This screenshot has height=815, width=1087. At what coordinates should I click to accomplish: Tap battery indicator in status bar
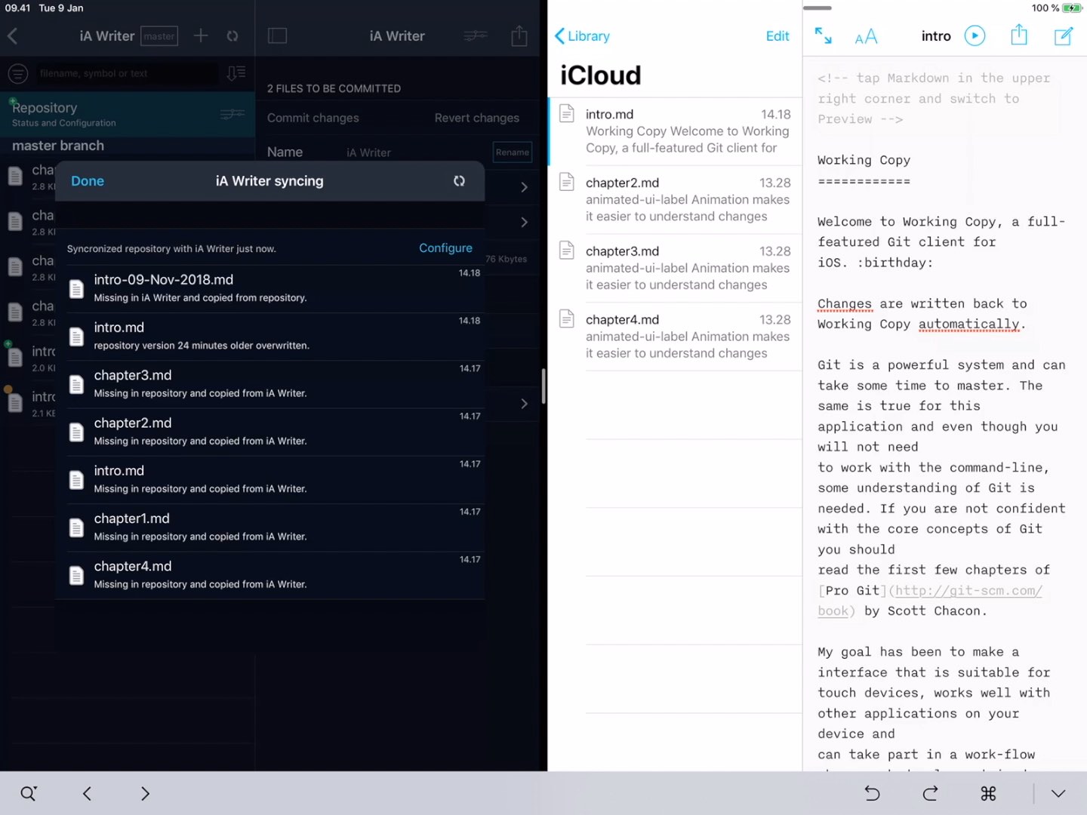tap(1073, 8)
